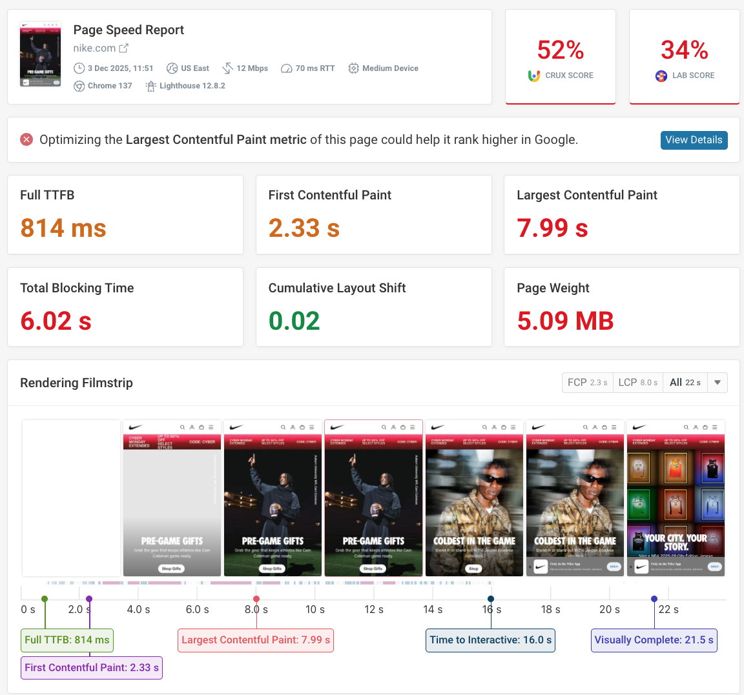
Task: Open the nike.com link
Action: coord(95,48)
